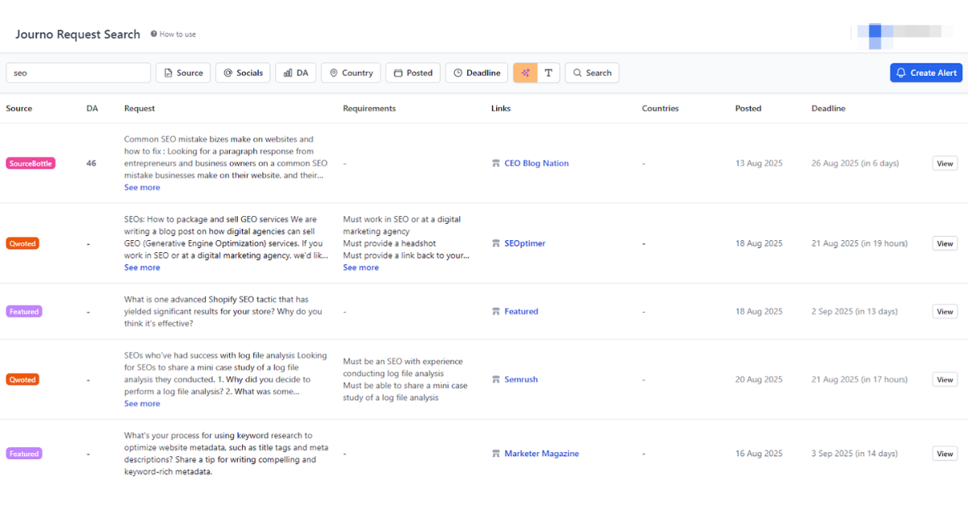Click the outlet icon beside CEO Blog Nation

click(x=496, y=163)
